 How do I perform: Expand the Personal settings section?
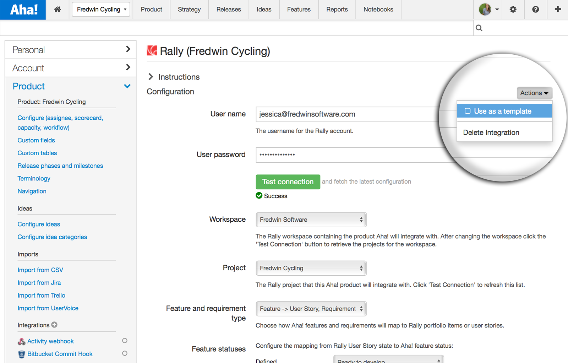[x=71, y=50]
